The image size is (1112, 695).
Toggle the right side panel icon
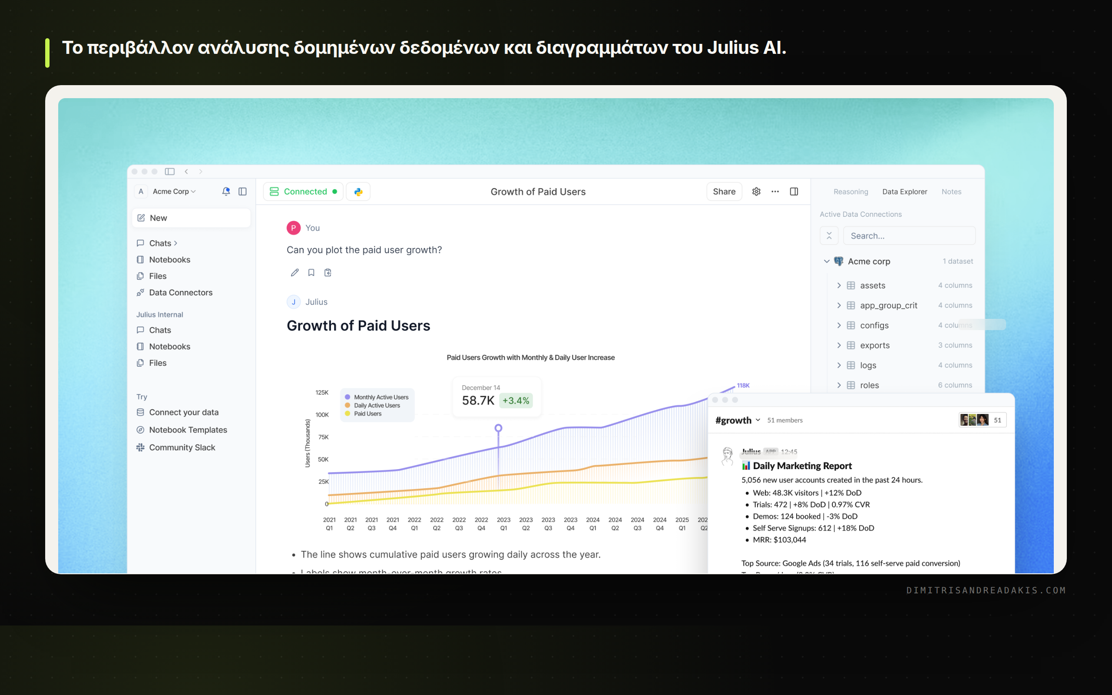pos(794,191)
